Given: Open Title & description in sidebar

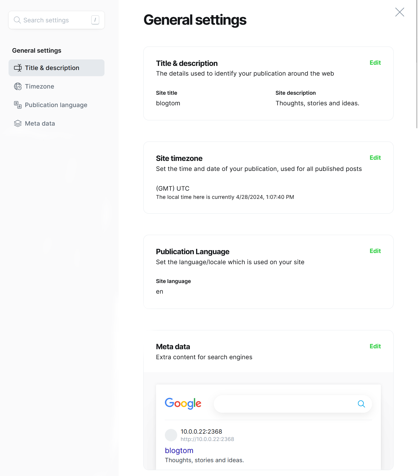Looking at the screenshot, I should pyautogui.click(x=52, y=68).
